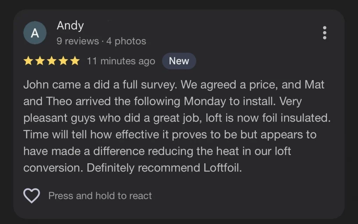Viewport: 358px width, 224px height.
Task: Click the "9 reviews" count text
Action: (78, 41)
